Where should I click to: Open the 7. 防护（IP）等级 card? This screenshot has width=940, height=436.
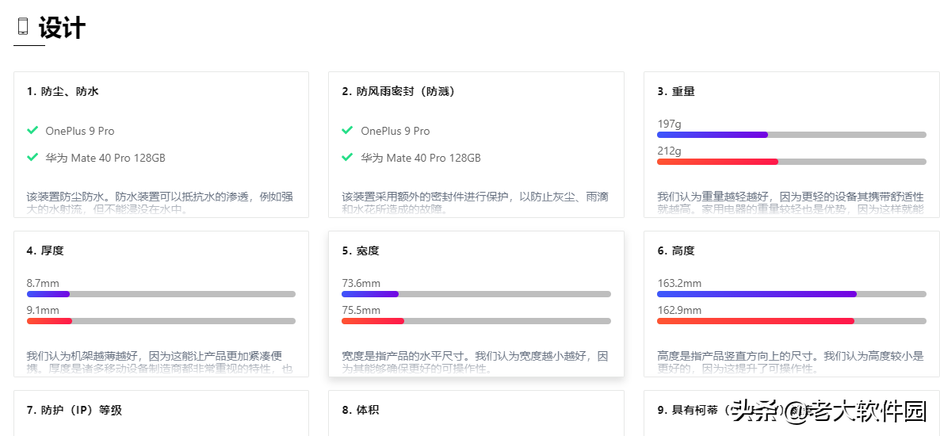[x=75, y=411]
